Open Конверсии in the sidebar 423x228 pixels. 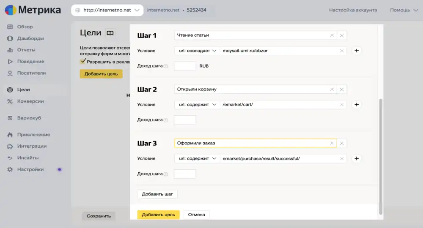click(x=30, y=101)
